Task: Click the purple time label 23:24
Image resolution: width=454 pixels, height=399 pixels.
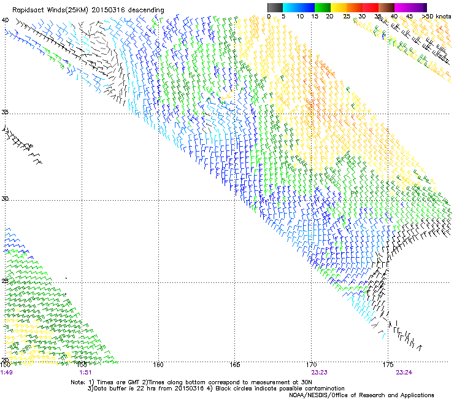Action: (x=404, y=373)
